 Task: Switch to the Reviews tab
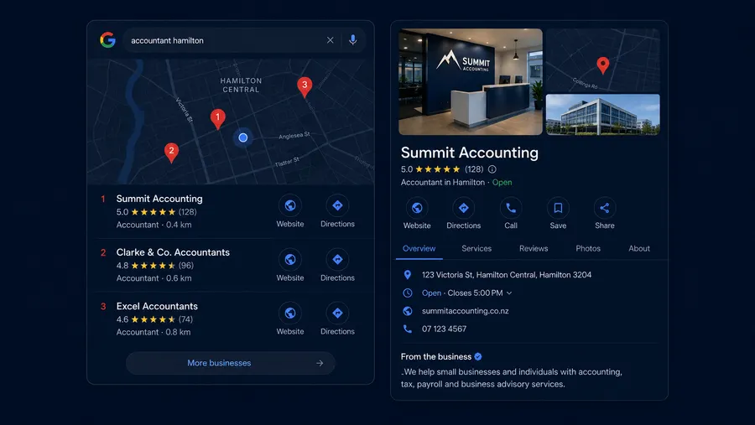click(x=534, y=248)
